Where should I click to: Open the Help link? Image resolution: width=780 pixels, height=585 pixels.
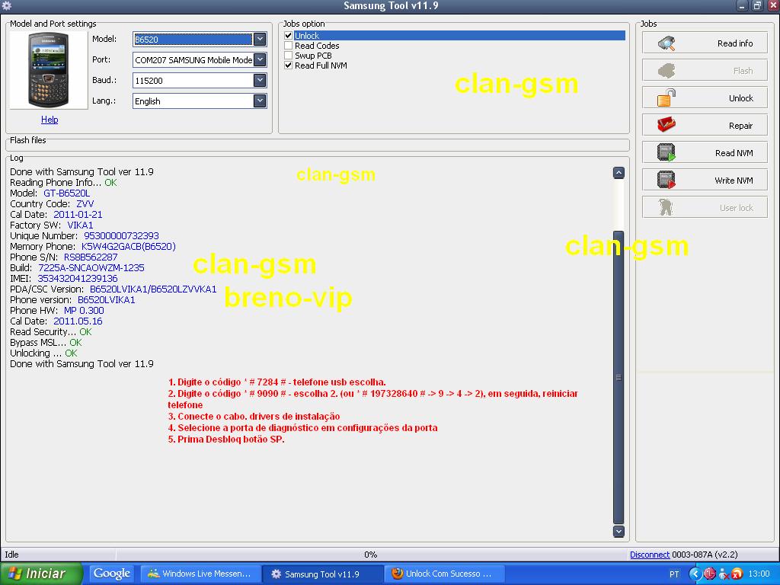(x=50, y=120)
